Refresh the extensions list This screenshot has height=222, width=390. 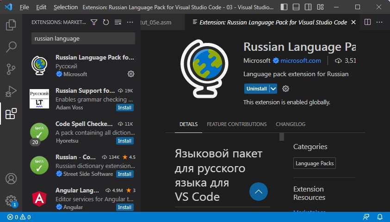(x=106, y=22)
